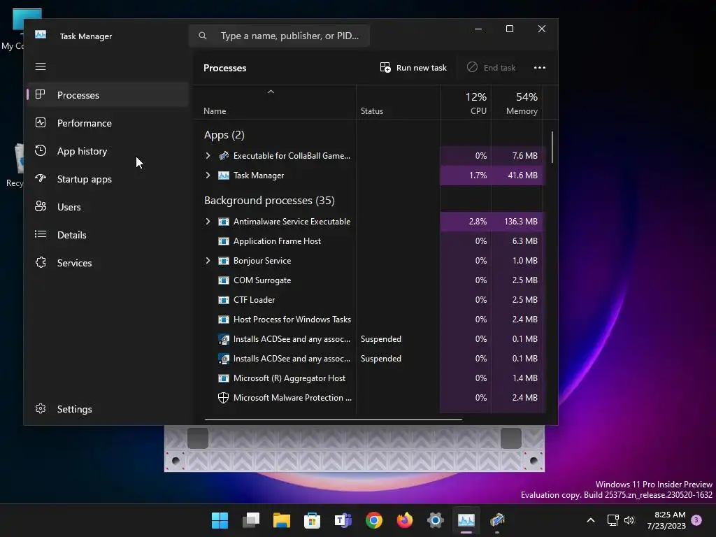The height and width of the screenshot is (537, 716).
Task: Open the Windows Start menu
Action: tap(220, 520)
